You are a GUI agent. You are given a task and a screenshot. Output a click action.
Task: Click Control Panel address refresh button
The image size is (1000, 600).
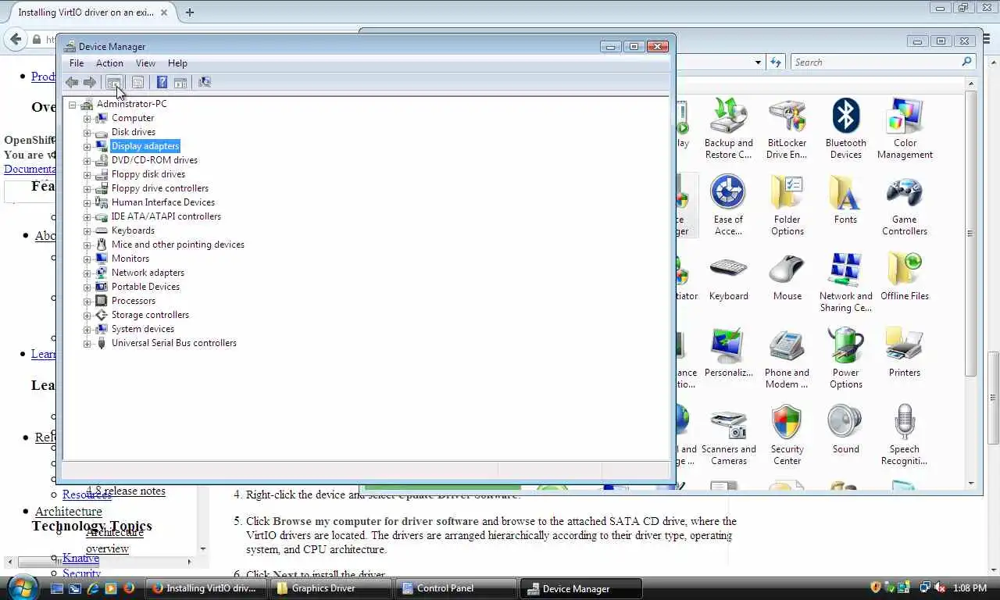pos(776,62)
